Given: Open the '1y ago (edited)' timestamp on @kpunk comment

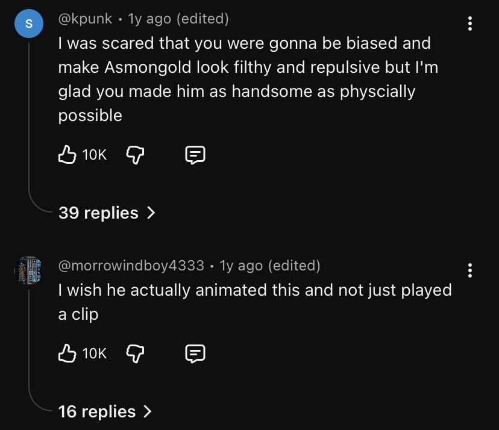Looking at the screenshot, I should (x=178, y=19).
